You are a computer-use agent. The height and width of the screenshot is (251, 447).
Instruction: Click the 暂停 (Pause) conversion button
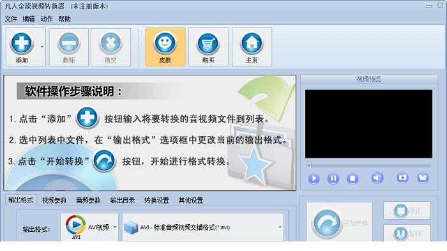point(407,233)
